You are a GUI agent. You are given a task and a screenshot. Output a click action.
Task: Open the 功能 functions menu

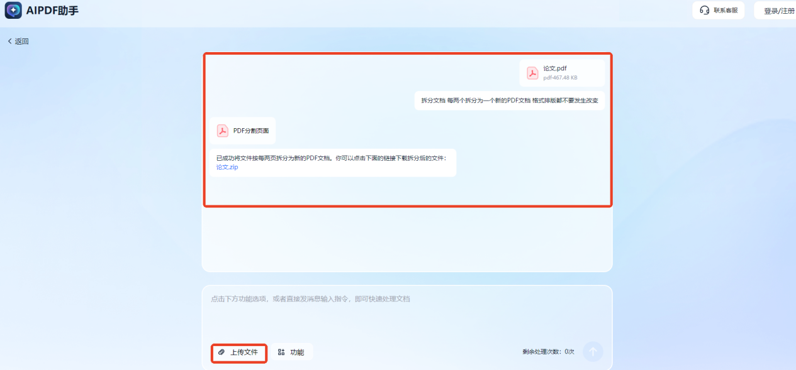[x=291, y=352]
